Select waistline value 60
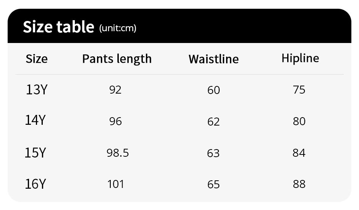 point(213,90)
